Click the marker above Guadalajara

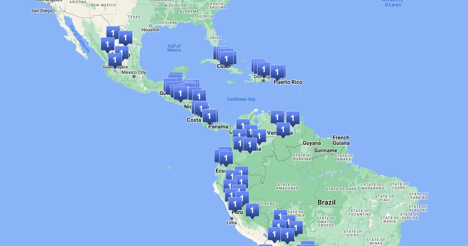[115, 61]
